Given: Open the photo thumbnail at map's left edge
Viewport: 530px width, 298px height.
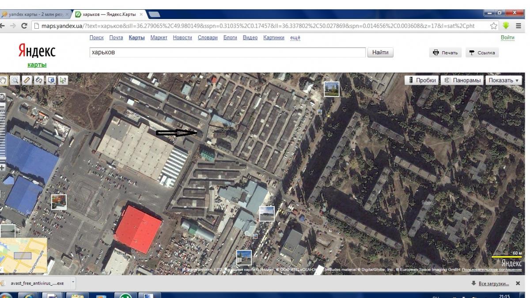Looking at the screenshot, I should click(x=8, y=231).
